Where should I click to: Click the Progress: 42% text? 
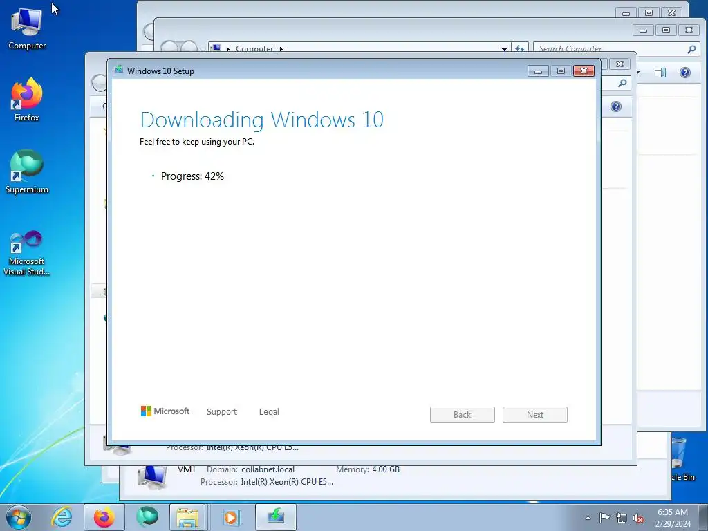(192, 176)
